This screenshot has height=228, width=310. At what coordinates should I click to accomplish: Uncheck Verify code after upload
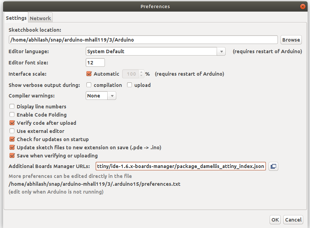tap(12, 123)
